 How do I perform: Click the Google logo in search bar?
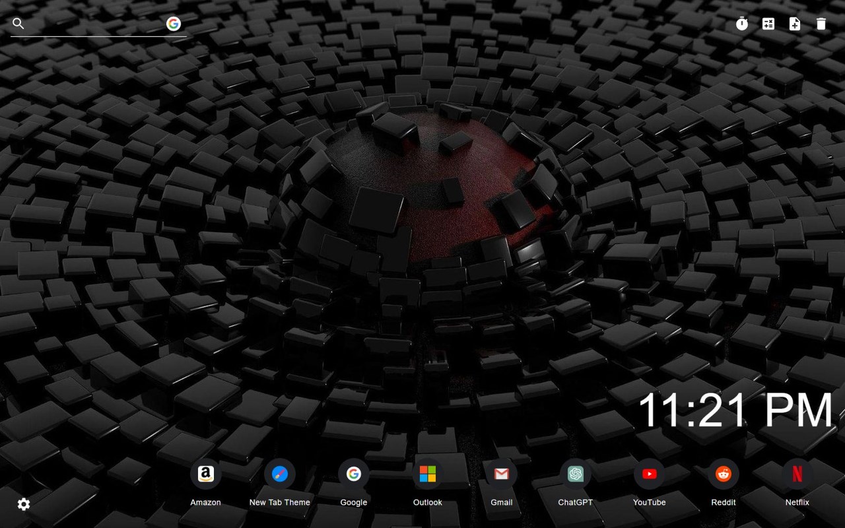[174, 24]
